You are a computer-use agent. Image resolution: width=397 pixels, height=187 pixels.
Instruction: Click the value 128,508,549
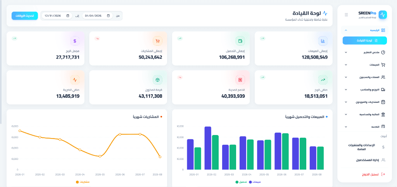tap(314, 57)
